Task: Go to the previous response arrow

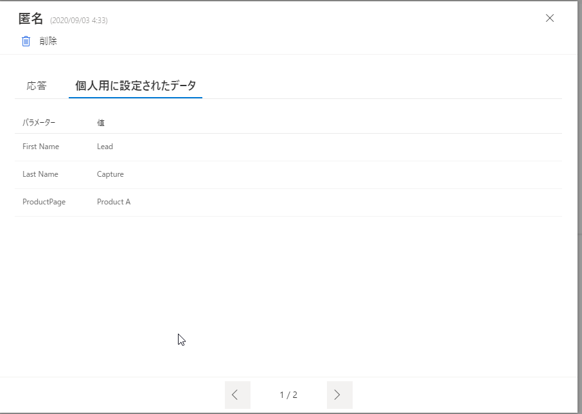Action: tap(238, 395)
